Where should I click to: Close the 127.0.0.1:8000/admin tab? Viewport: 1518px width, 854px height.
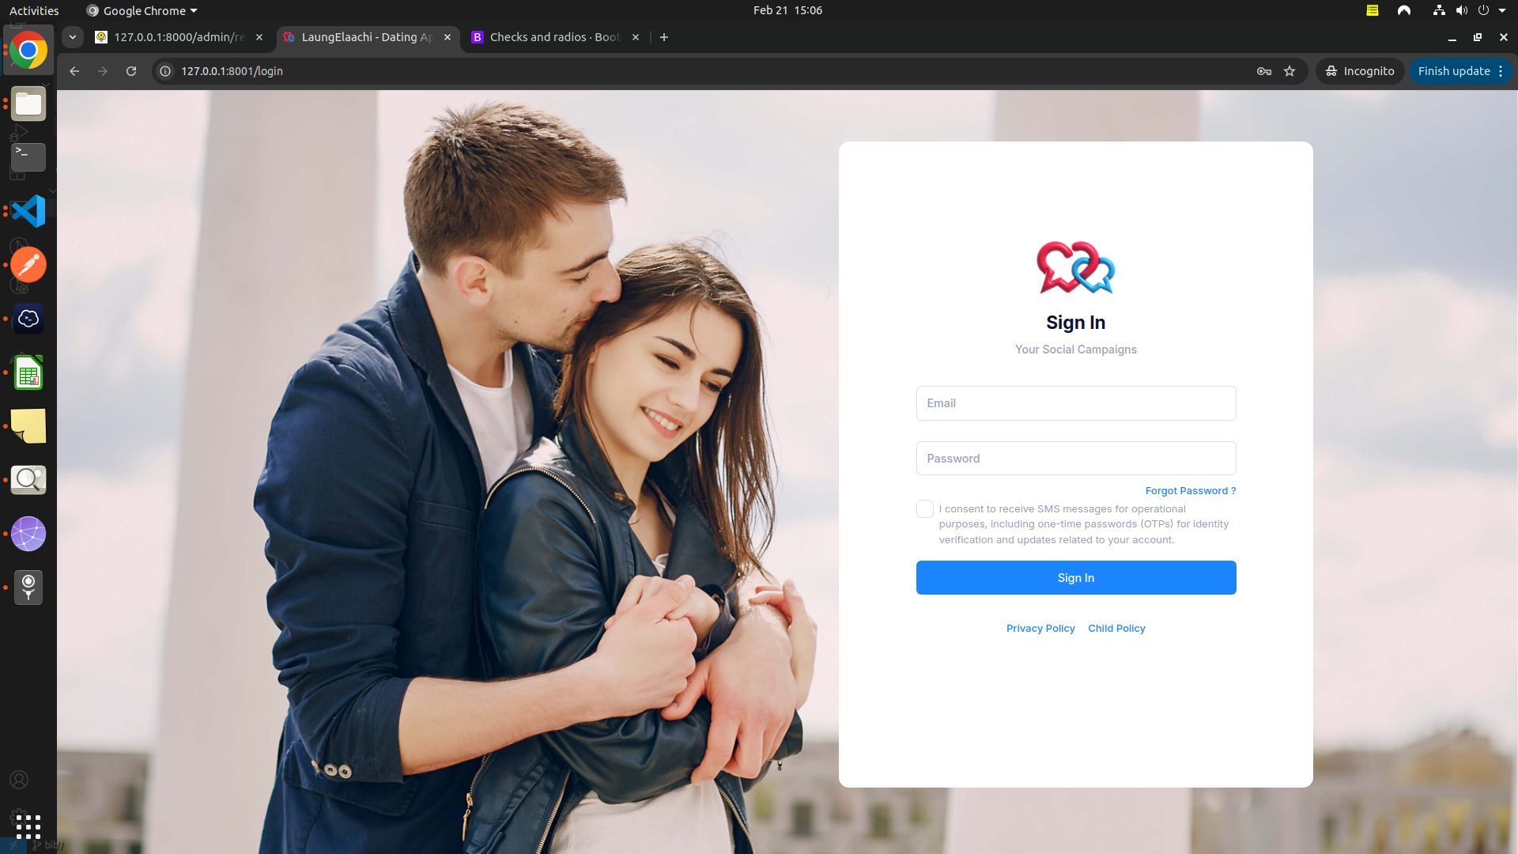(x=259, y=37)
